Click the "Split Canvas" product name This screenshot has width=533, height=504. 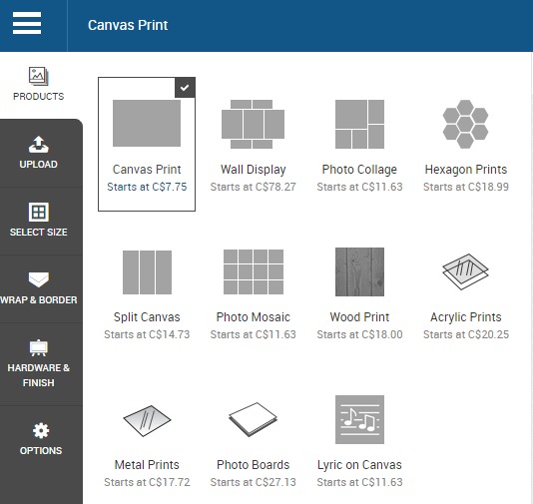[x=147, y=317]
